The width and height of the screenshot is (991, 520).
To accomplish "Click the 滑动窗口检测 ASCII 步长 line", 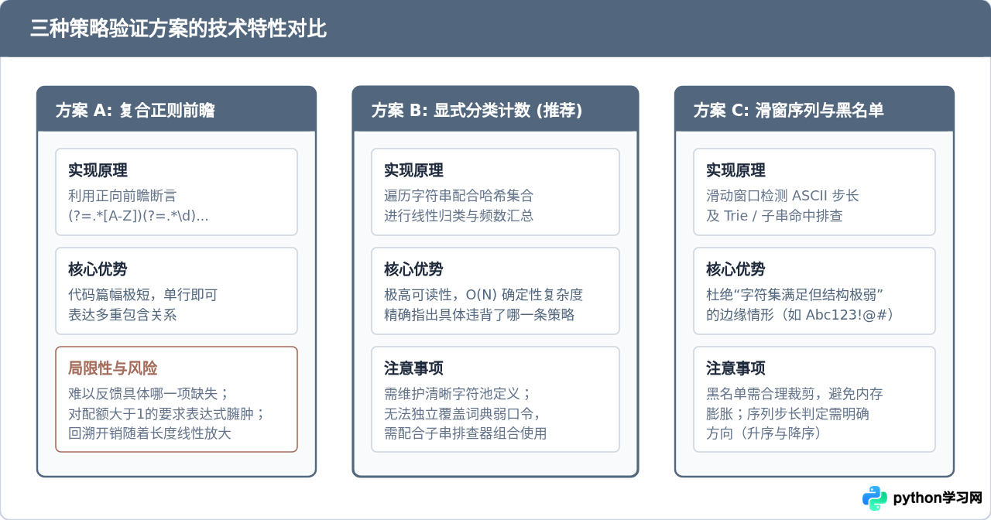I will pos(783,196).
